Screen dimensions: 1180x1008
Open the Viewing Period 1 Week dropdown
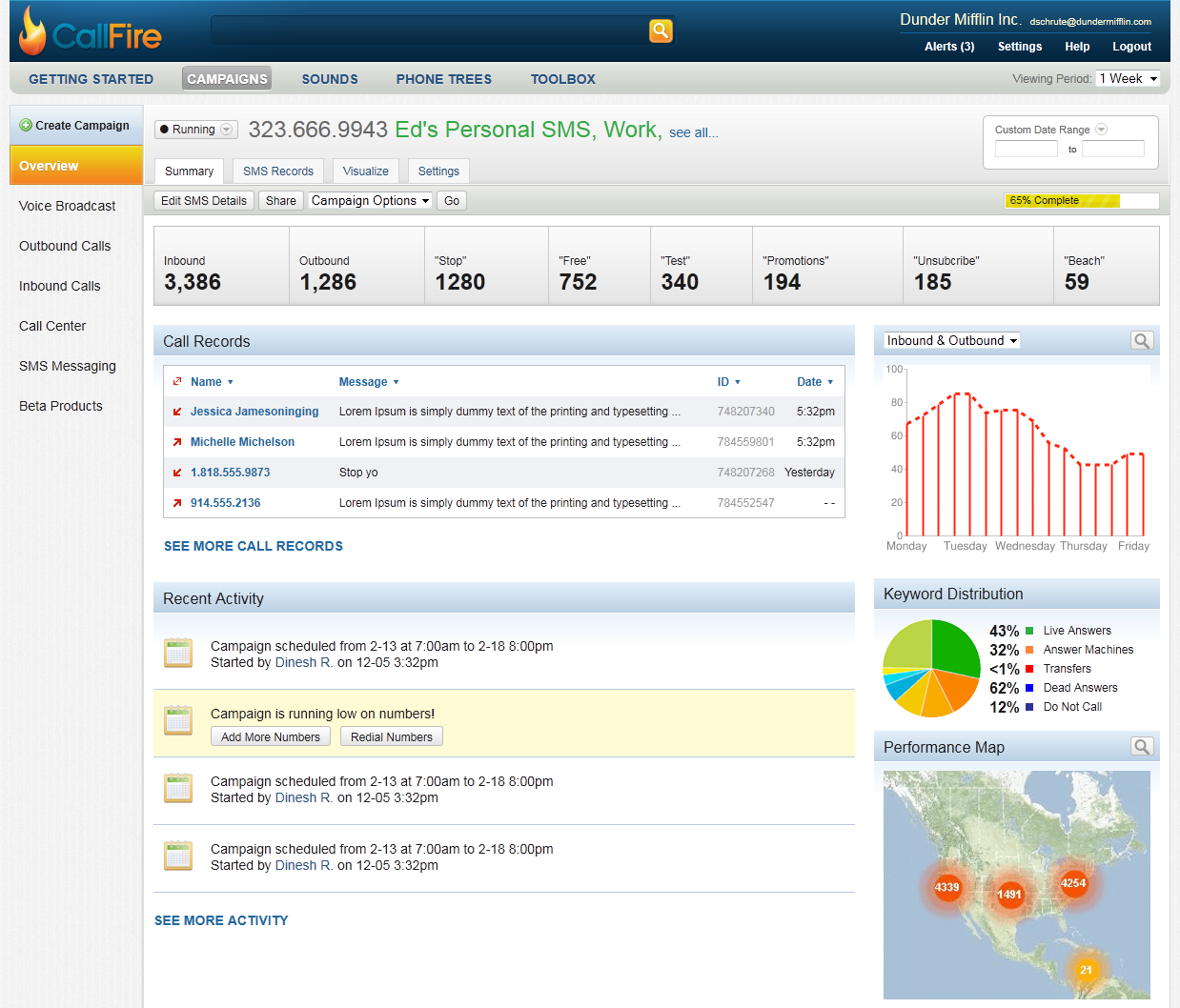pos(1129,79)
